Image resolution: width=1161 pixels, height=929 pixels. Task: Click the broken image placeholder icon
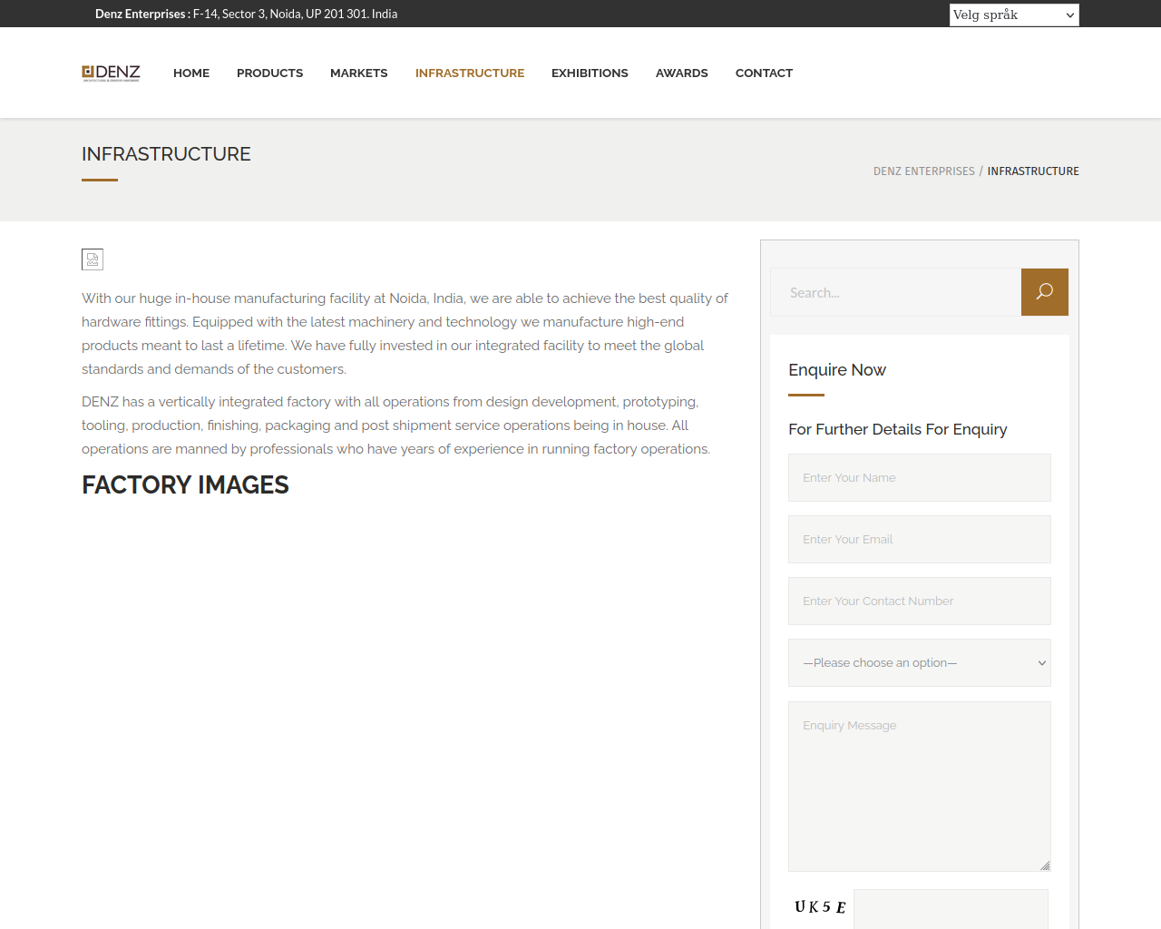(93, 259)
